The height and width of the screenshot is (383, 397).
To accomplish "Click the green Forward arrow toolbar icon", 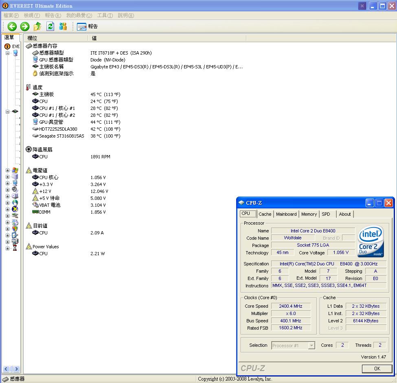I will click(25, 26).
